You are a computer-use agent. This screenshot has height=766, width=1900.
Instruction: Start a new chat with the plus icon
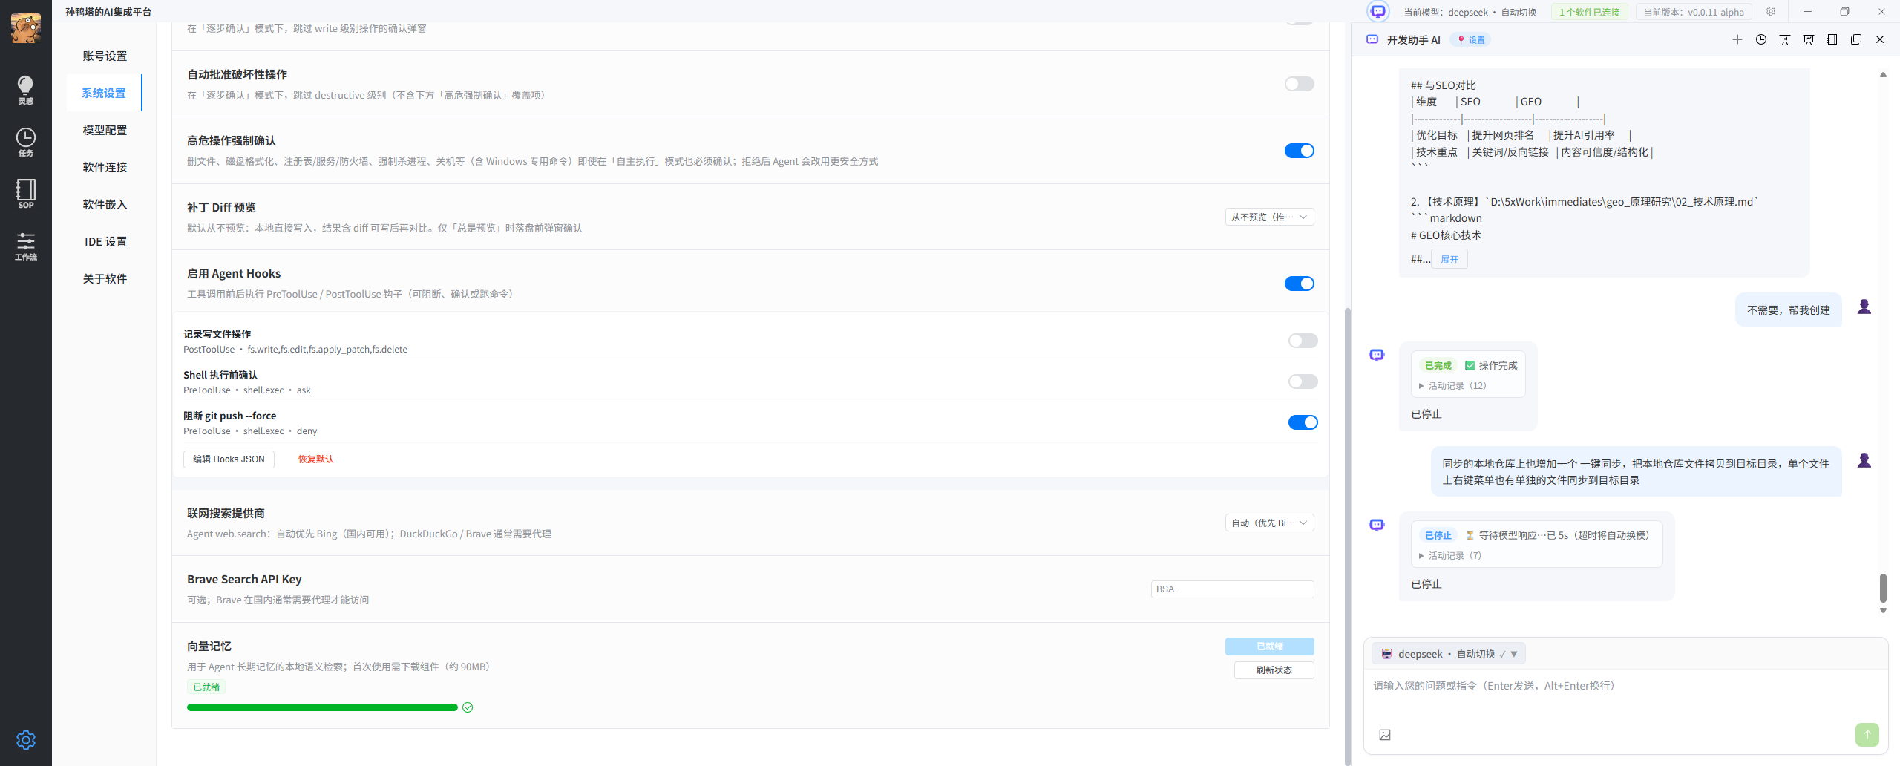coord(1737,39)
